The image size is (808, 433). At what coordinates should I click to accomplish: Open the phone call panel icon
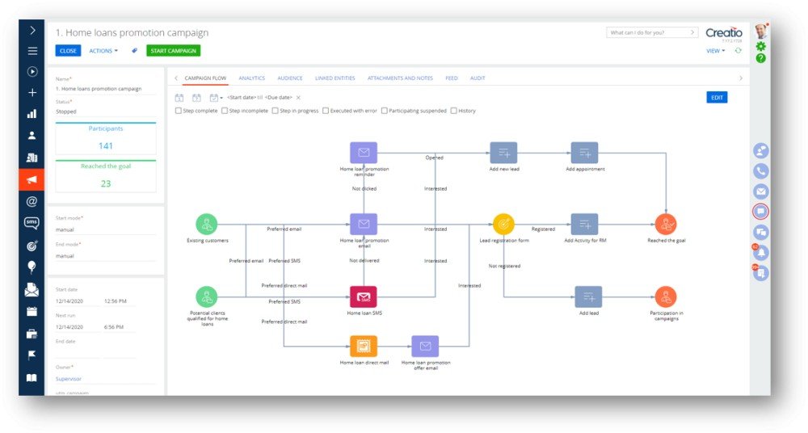point(760,171)
